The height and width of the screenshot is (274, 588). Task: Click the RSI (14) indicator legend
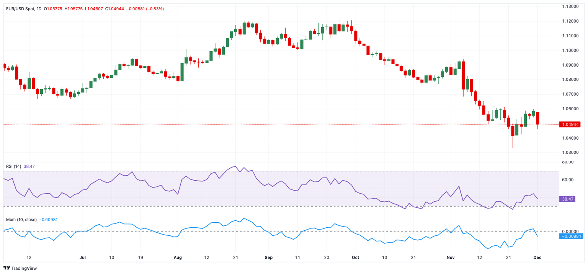coord(13,166)
